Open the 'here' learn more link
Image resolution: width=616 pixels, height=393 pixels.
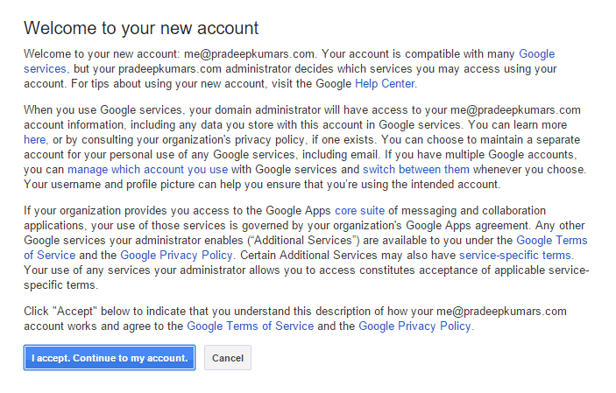click(x=34, y=139)
